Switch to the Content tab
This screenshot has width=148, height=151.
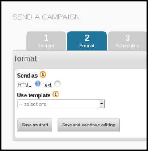click(46, 41)
